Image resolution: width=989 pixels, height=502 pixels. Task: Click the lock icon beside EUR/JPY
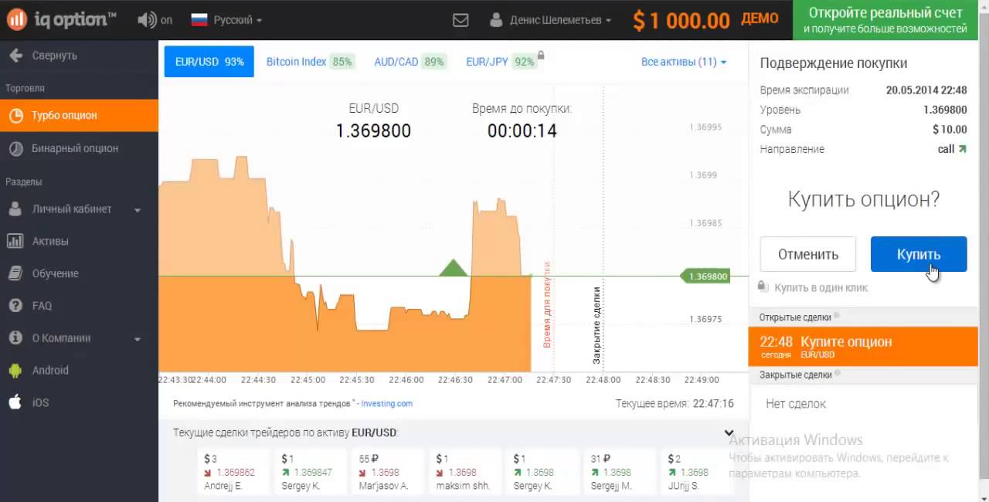click(541, 55)
